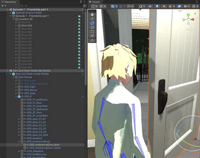Click the plus create-object button in Hierarchy
Viewport: 200px width, 158px height.
pyautogui.click(x=2, y=6)
